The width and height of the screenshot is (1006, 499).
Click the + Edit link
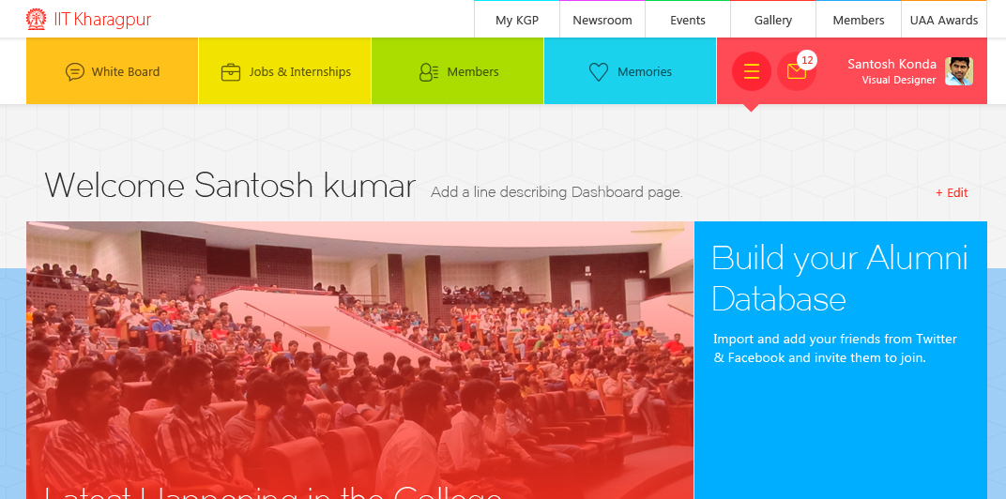[952, 192]
